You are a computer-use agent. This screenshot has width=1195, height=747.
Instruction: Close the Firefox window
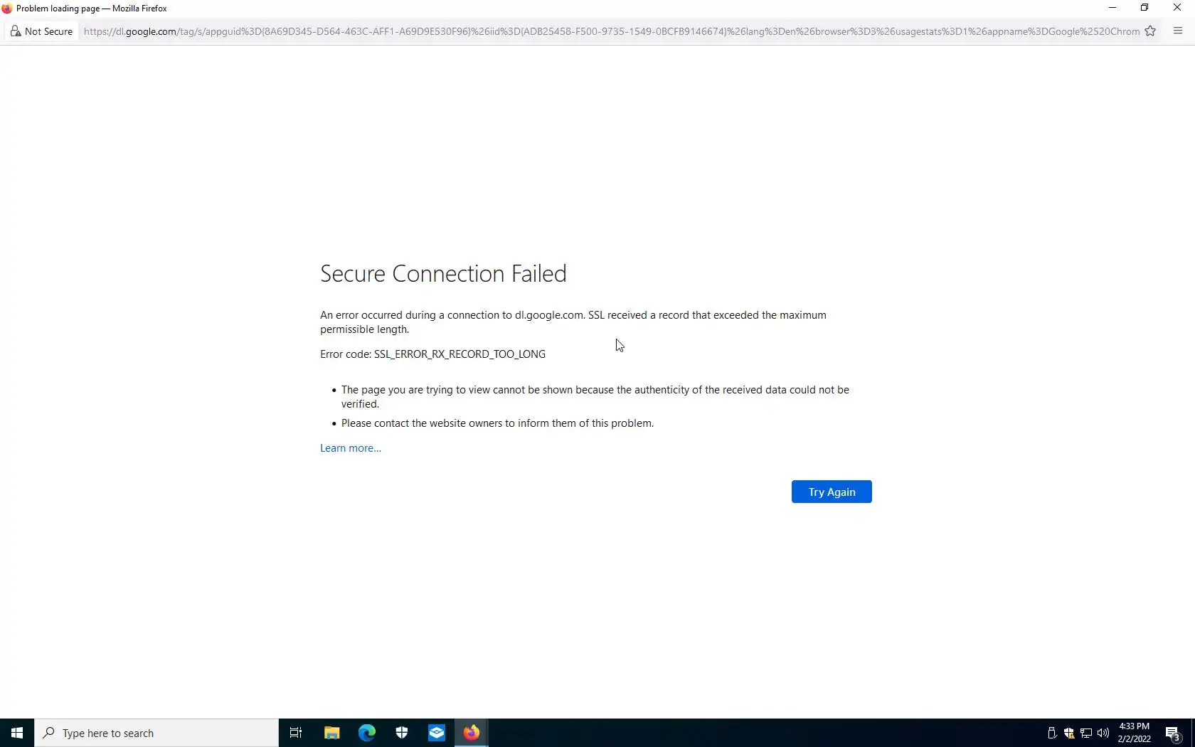[1177, 8]
